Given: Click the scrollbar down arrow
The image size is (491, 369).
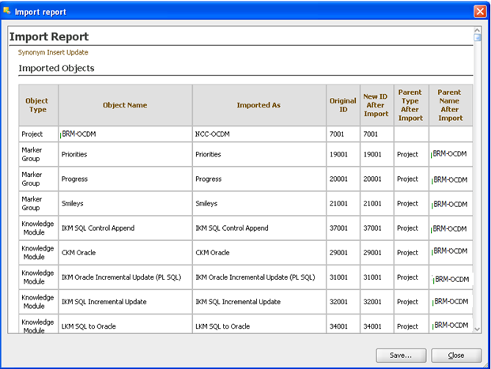Looking at the screenshot, I should (478, 329).
